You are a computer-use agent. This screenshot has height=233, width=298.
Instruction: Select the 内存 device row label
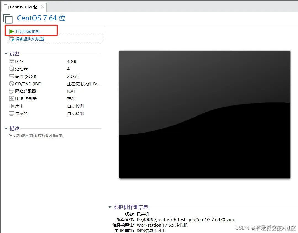[19, 61]
